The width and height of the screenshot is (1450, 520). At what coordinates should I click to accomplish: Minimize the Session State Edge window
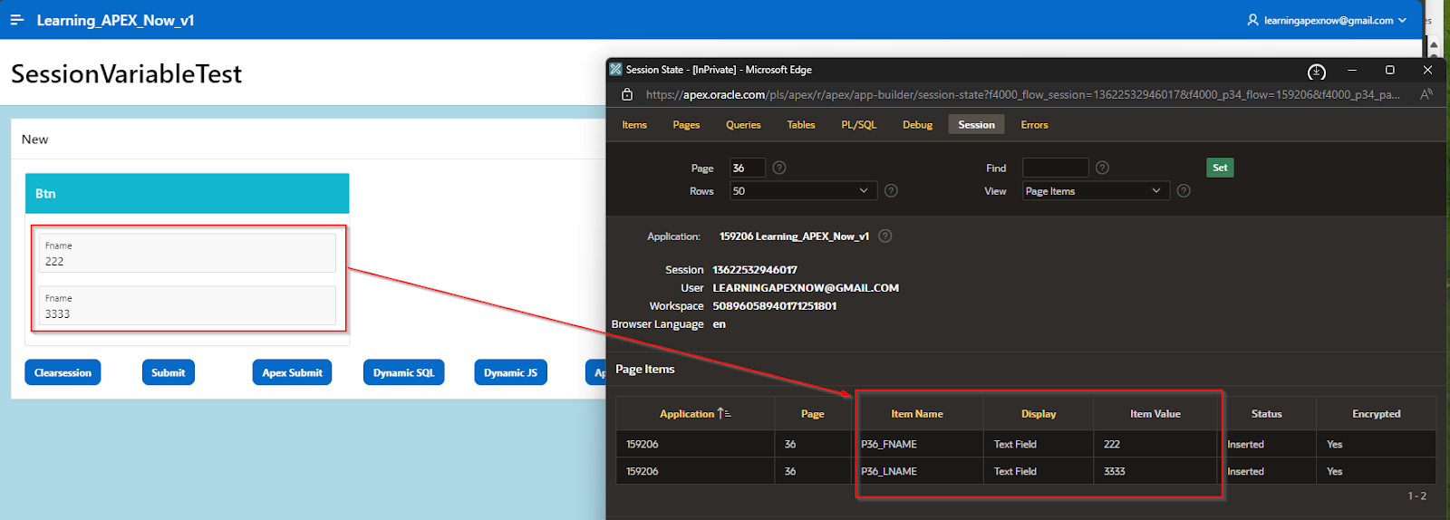point(1352,70)
